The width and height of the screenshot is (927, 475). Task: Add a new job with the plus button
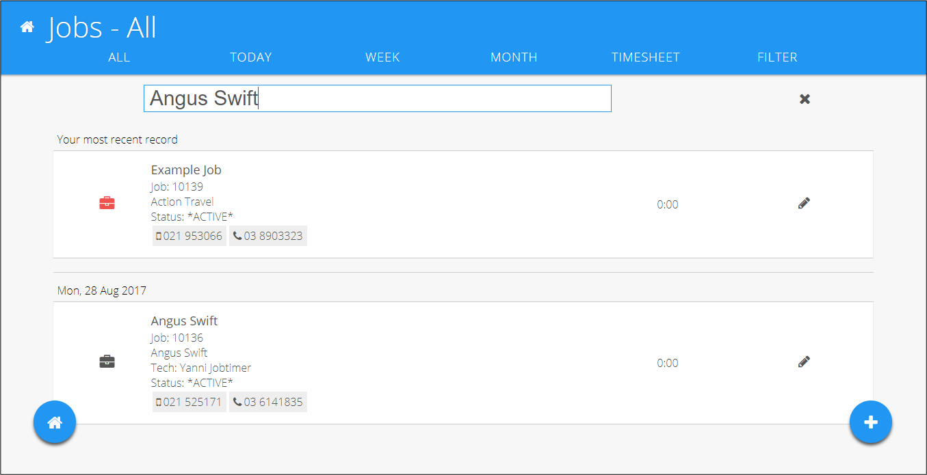pyautogui.click(x=871, y=422)
